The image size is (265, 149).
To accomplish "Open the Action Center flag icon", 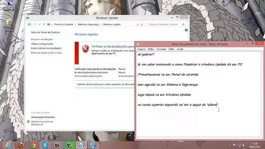I will point(234,145).
